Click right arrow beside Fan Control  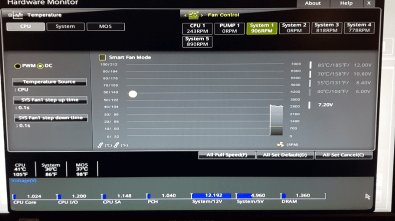click(202, 15)
